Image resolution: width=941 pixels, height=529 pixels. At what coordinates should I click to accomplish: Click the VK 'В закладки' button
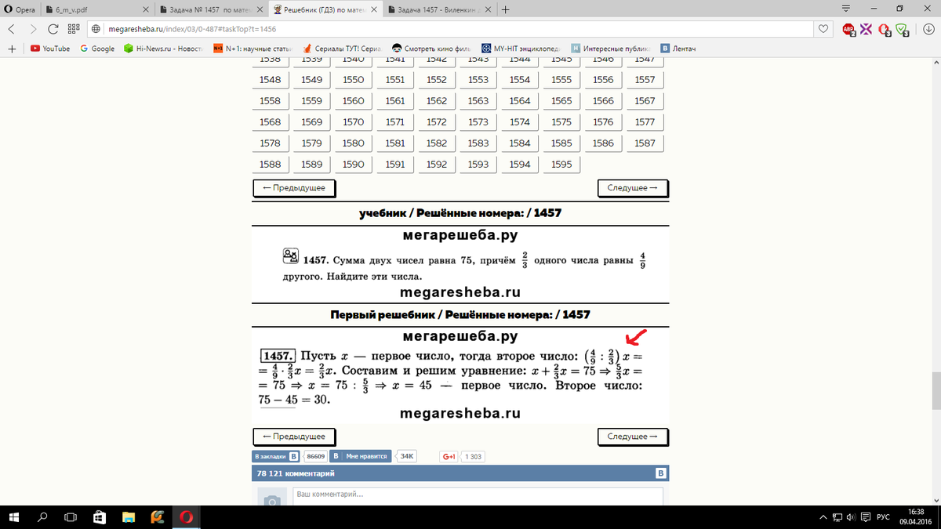(x=275, y=456)
